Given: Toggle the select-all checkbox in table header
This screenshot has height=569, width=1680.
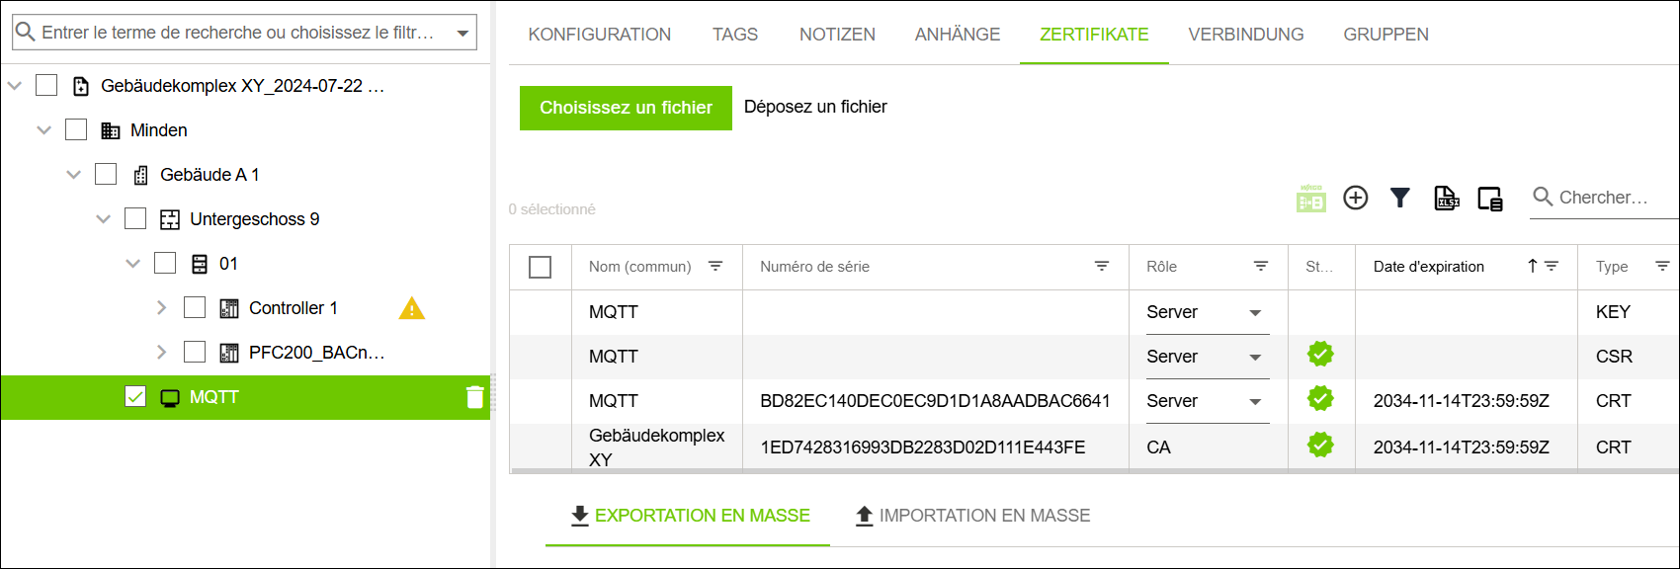Looking at the screenshot, I should tap(541, 267).
